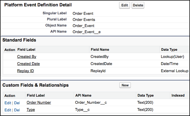Click Data Type header in Standard Fields table
The height and width of the screenshot is (116, 190).
tap(169, 50)
